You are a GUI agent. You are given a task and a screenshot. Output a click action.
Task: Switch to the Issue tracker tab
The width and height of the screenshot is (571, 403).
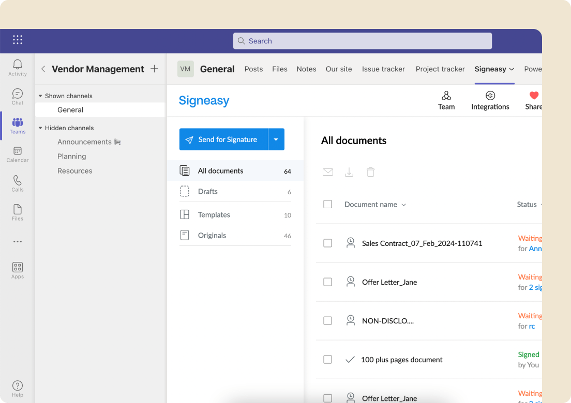pyautogui.click(x=383, y=69)
